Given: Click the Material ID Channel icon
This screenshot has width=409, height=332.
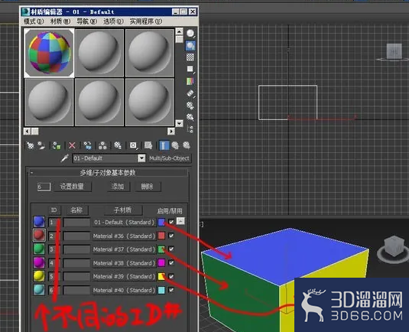Looking at the screenshot, I should (x=133, y=145).
